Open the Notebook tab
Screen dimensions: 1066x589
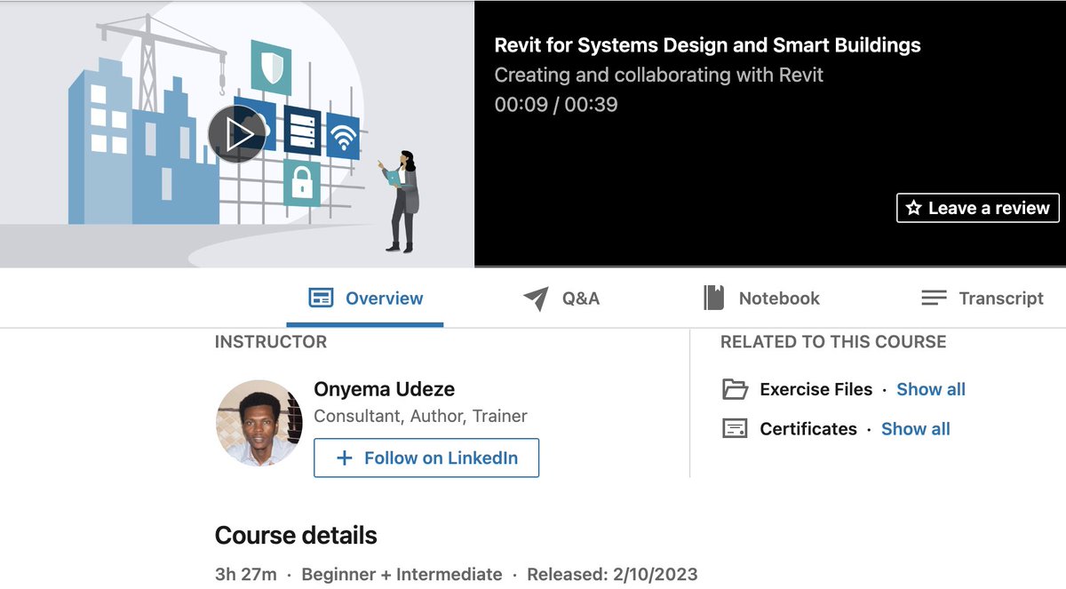pos(761,298)
